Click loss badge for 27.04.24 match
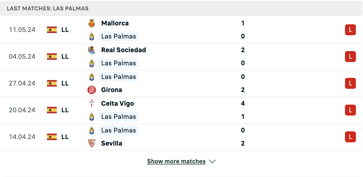This screenshot has width=363, height=177. (x=350, y=83)
